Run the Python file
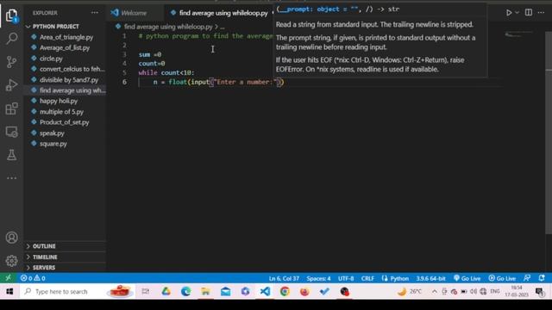The width and height of the screenshot is (552, 310). 509,13
